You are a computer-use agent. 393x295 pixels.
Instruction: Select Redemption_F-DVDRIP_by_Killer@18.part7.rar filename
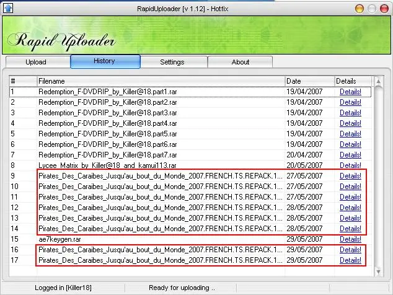click(108, 155)
